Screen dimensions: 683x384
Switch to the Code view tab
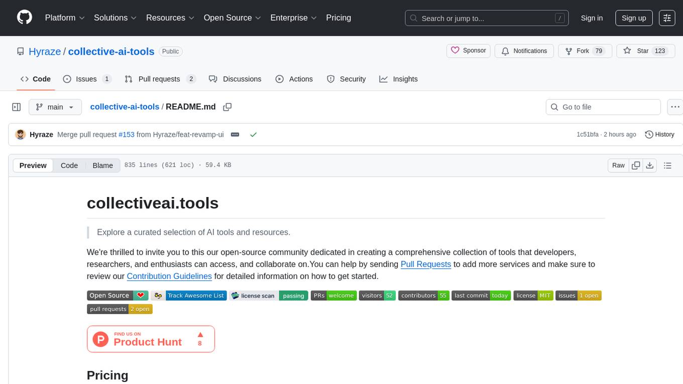[x=69, y=165]
